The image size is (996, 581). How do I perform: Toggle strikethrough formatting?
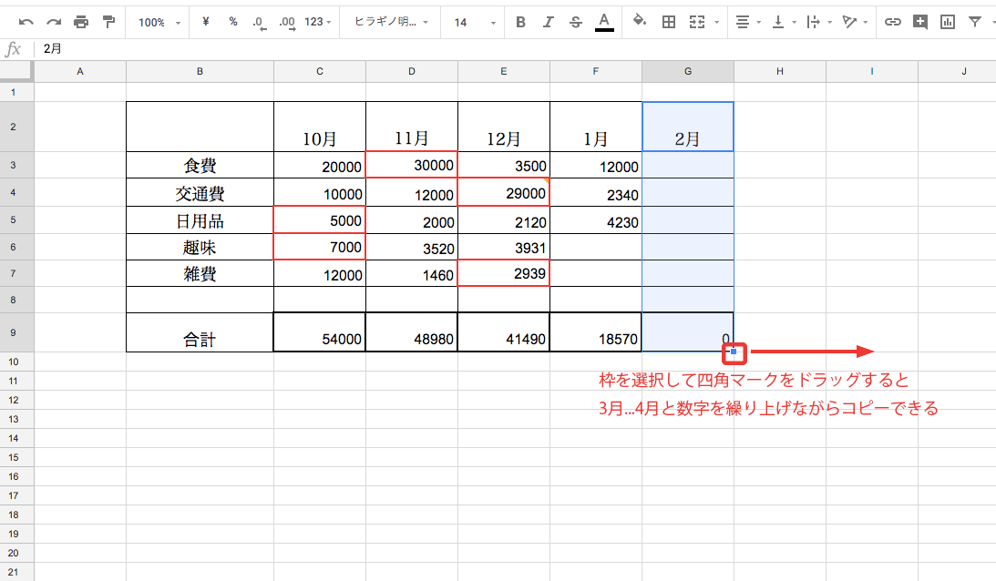click(x=575, y=22)
